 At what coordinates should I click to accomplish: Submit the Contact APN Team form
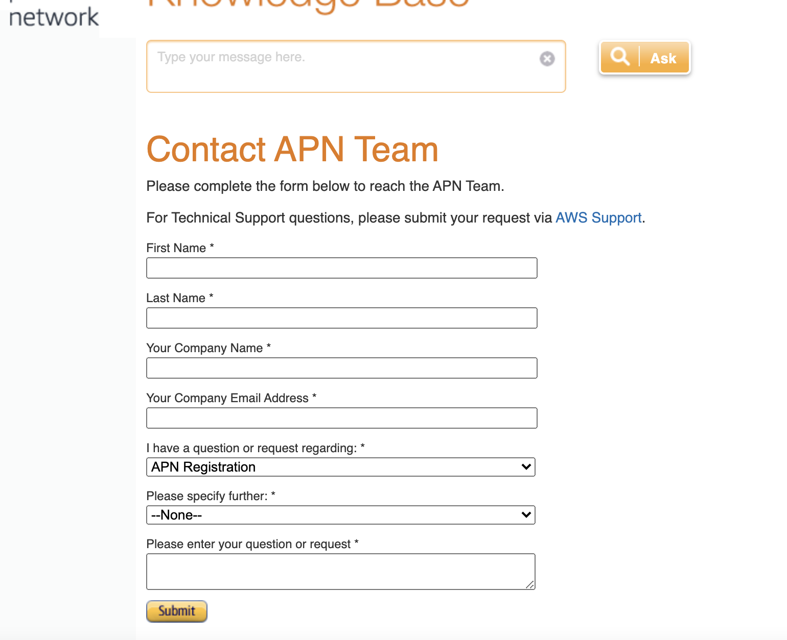tap(177, 611)
